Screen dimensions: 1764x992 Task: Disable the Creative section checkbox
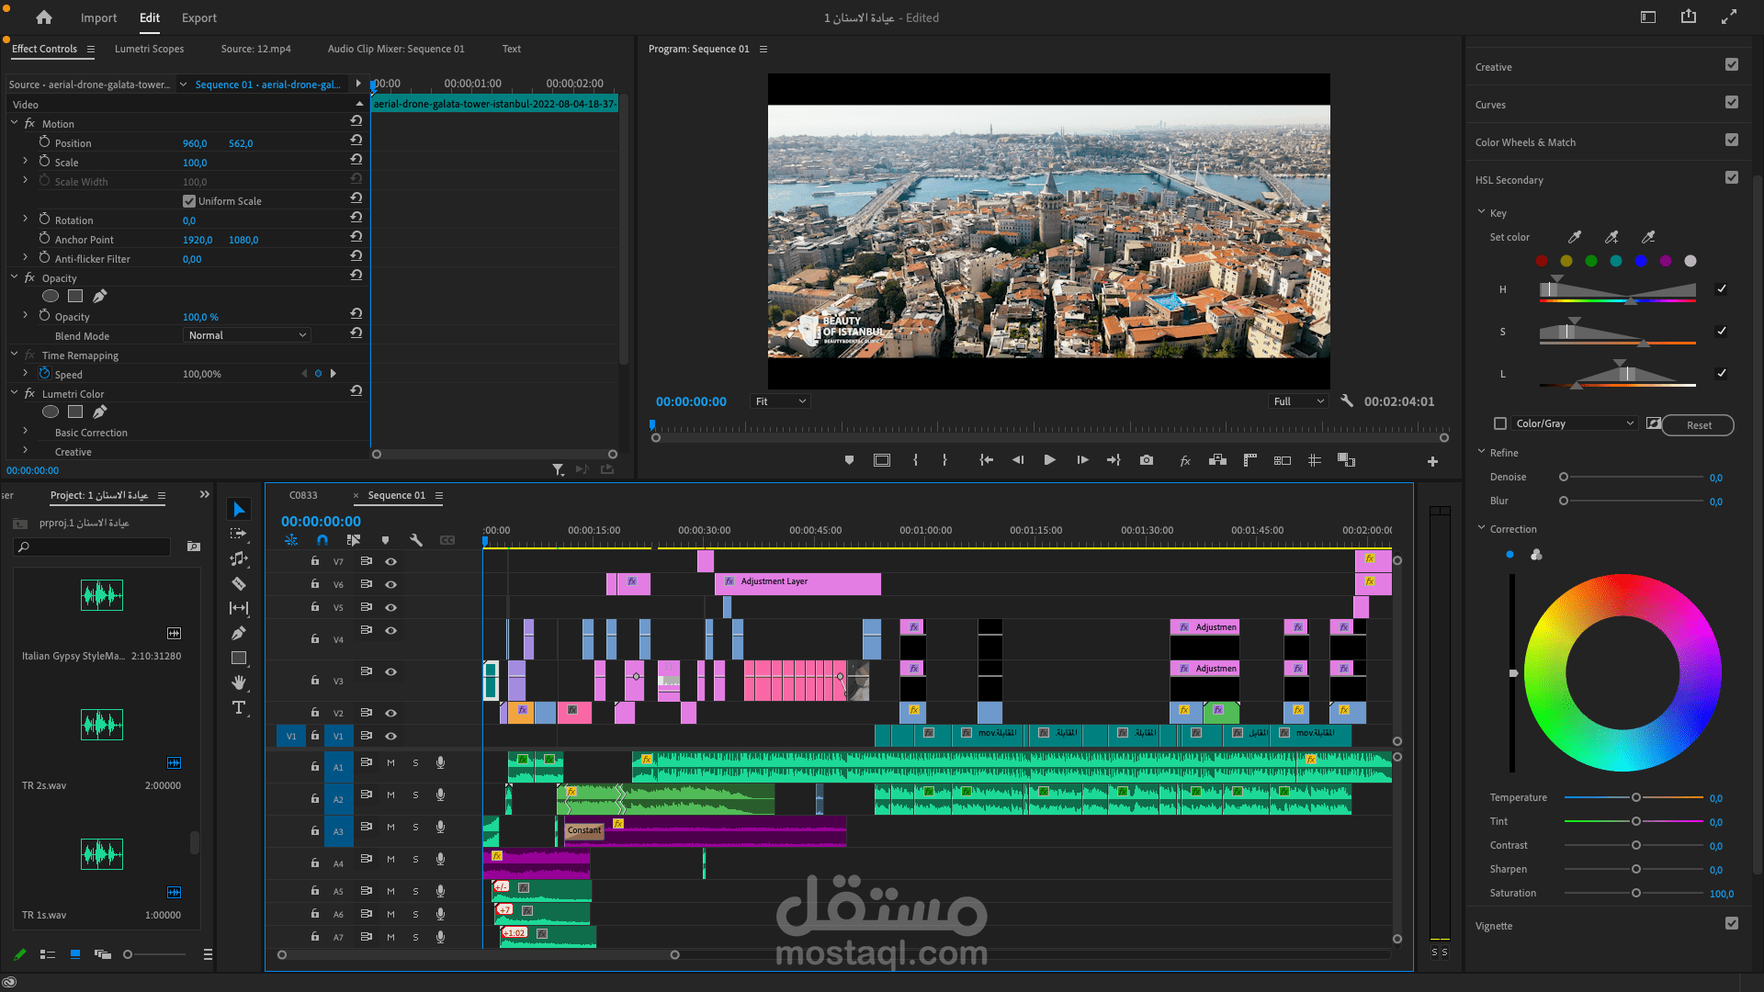click(1732, 64)
